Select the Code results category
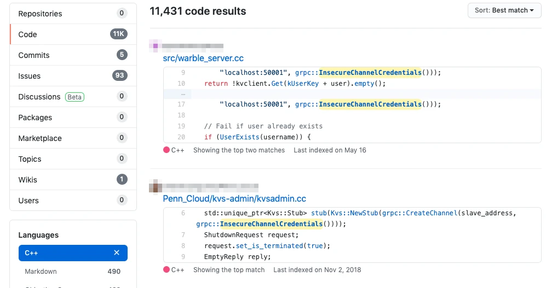The image size is (546, 288). [x=27, y=34]
